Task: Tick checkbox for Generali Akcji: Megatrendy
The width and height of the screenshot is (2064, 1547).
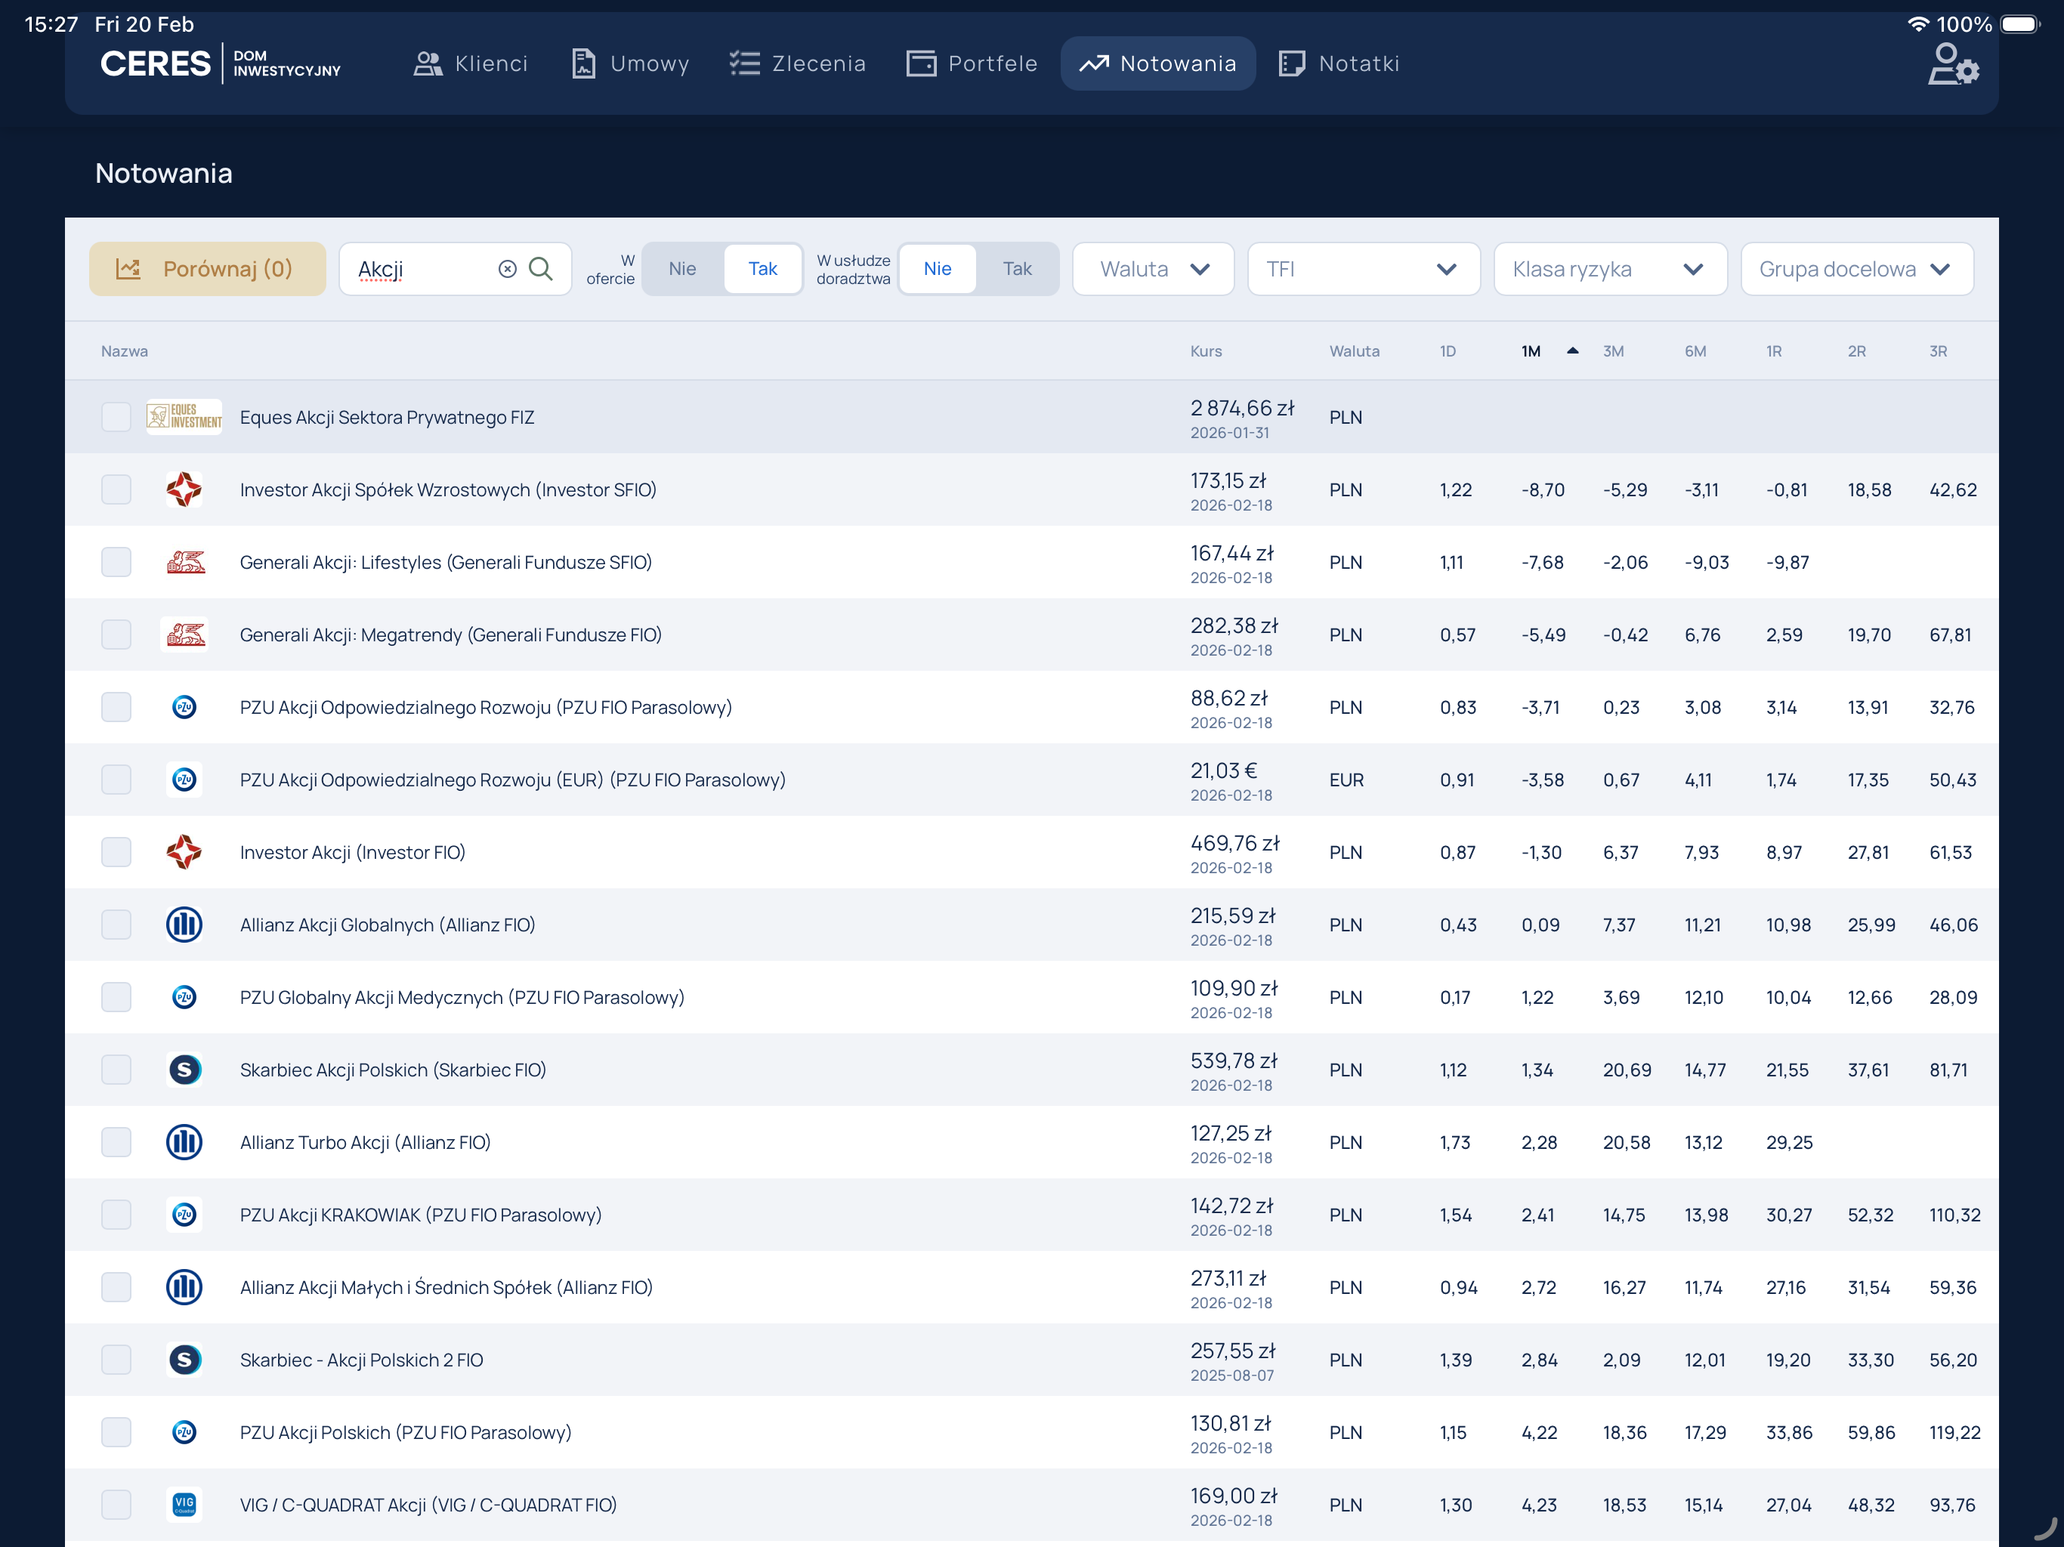Action: pyautogui.click(x=116, y=635)
